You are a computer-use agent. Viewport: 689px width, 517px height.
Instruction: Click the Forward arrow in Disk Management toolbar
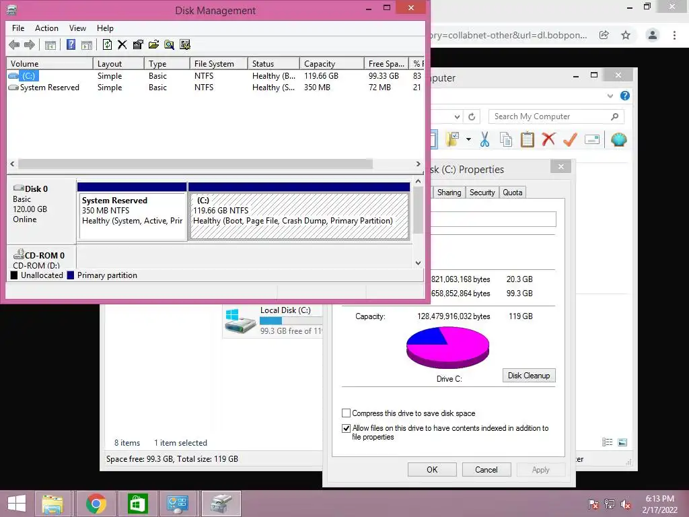point(30,44)
